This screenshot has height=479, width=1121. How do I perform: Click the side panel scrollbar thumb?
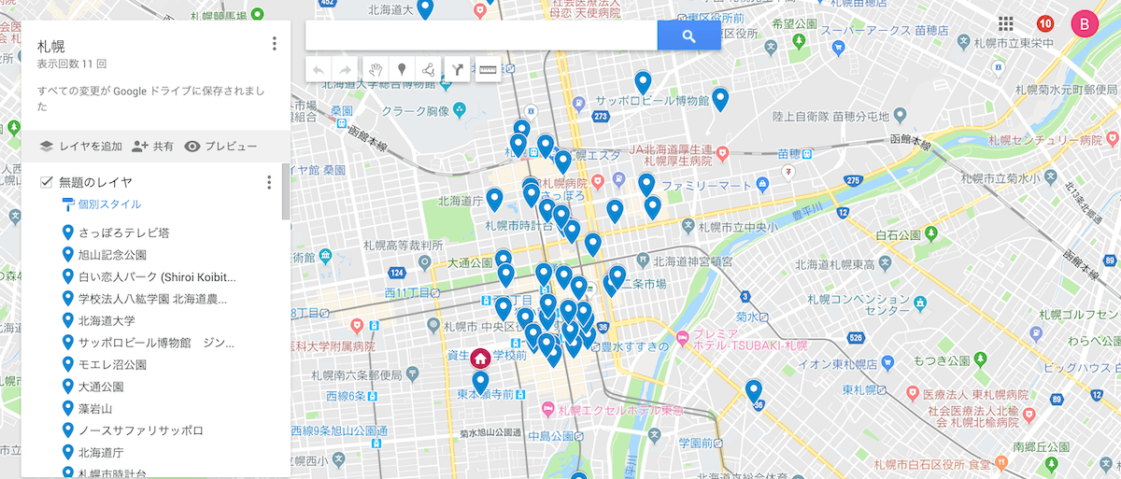tap(285, 192)
